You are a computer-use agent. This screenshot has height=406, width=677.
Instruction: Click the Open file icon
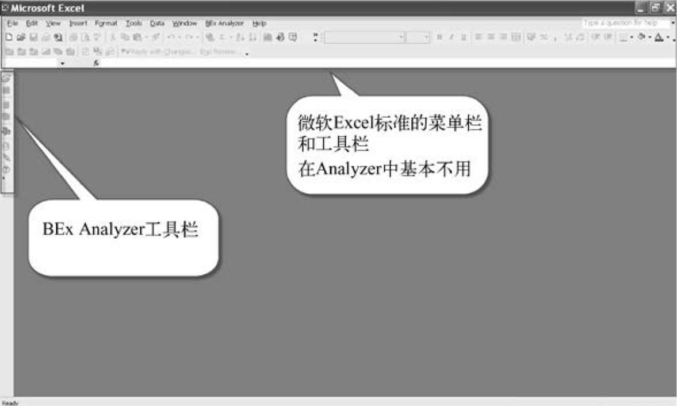[x=21, y=37]
